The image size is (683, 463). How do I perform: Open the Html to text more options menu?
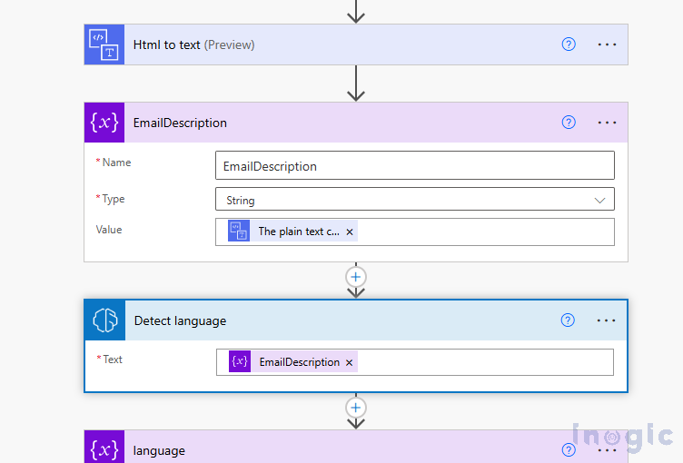coord(607,44)
